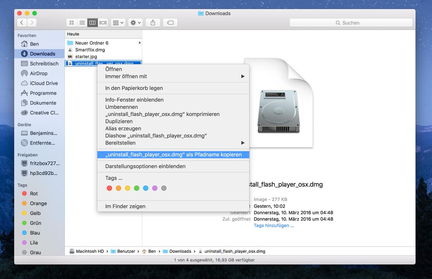
Task: Click 'Ben' in the path bar
Action: click(x=152, y=251)
